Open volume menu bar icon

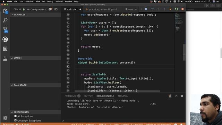point(182,1)
